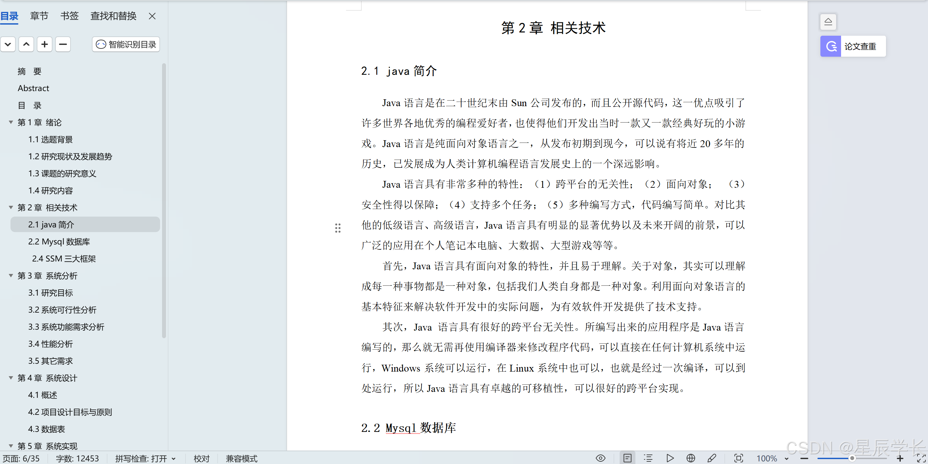928x464 pixels.
Task: Enter full screen via corner arrows icon
Action: pos(921,458)
